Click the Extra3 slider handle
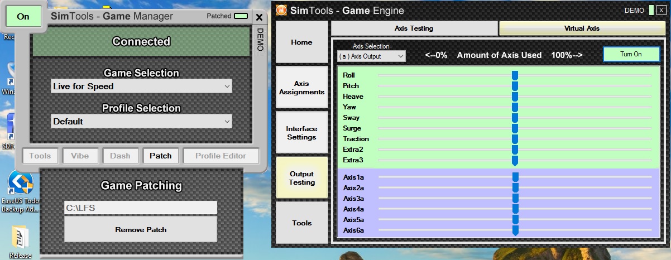 pos(515,161)
